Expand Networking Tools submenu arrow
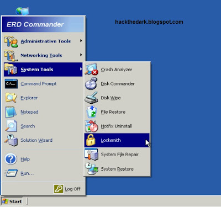This screenshot has height=207, width=221. 81,55
